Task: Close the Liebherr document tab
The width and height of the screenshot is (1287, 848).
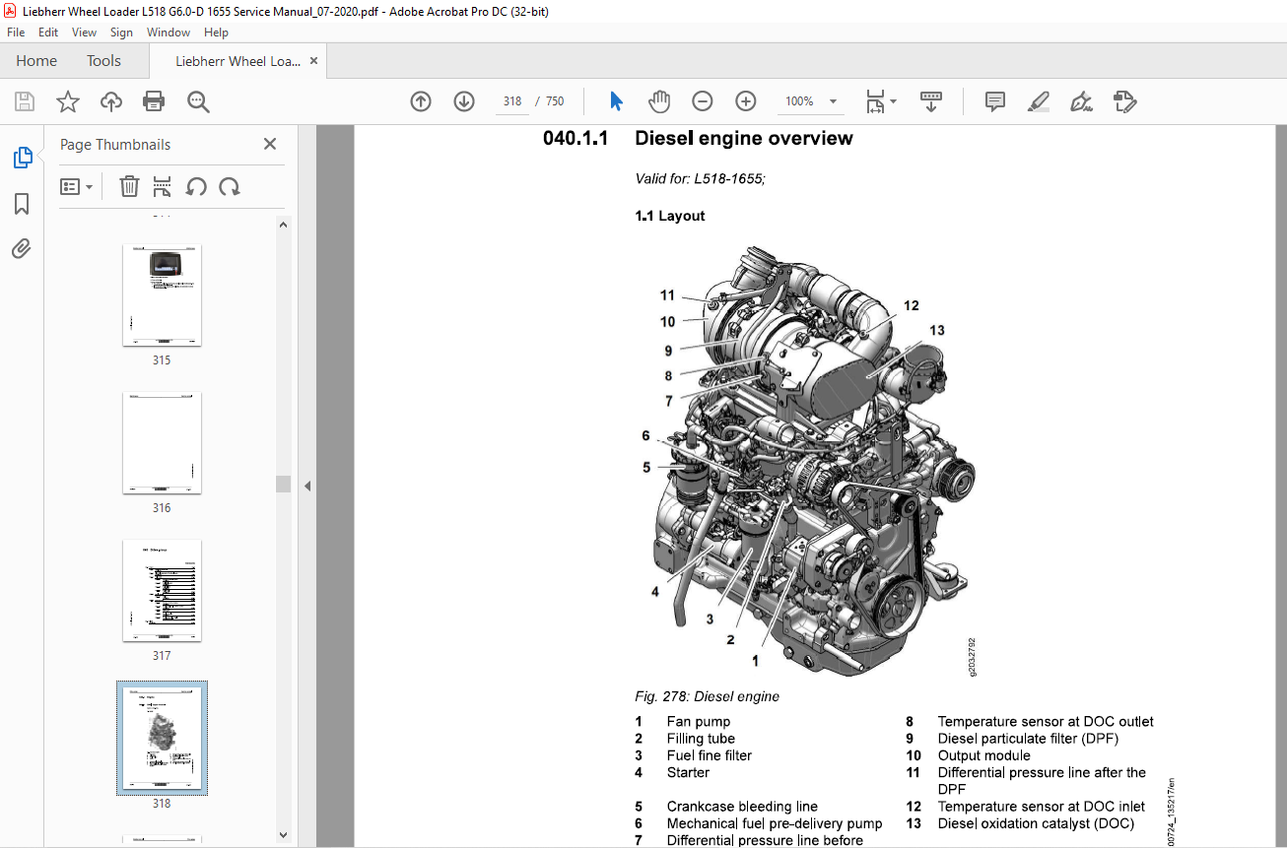Action: click(313, 61)
